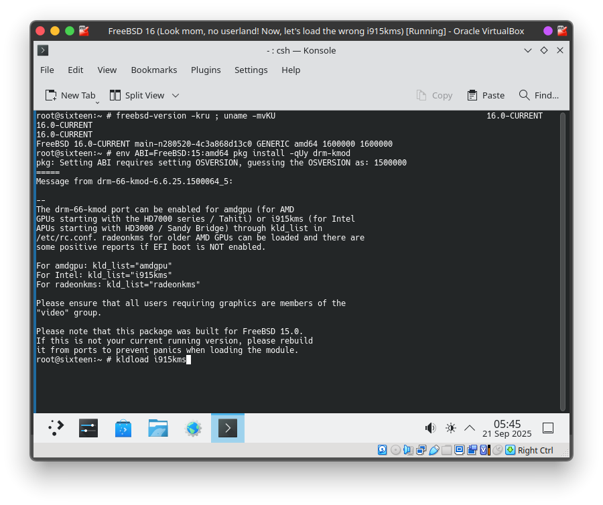Open the Edit menu
Image resolution: width=603 pixels, height=505 pixels.
[x=75, y=70]
